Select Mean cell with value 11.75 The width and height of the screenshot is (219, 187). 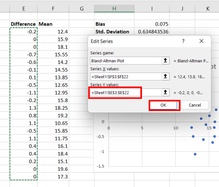click(53, 138)
